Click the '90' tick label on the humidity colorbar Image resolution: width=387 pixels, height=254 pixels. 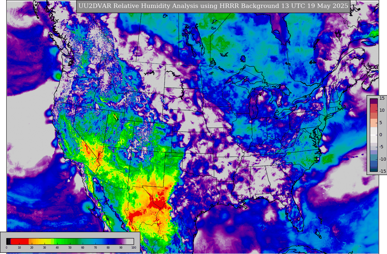tap(121, 248)
